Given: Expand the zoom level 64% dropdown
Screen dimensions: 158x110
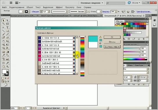Looking at the screenshot, I should tap(18, 108).
